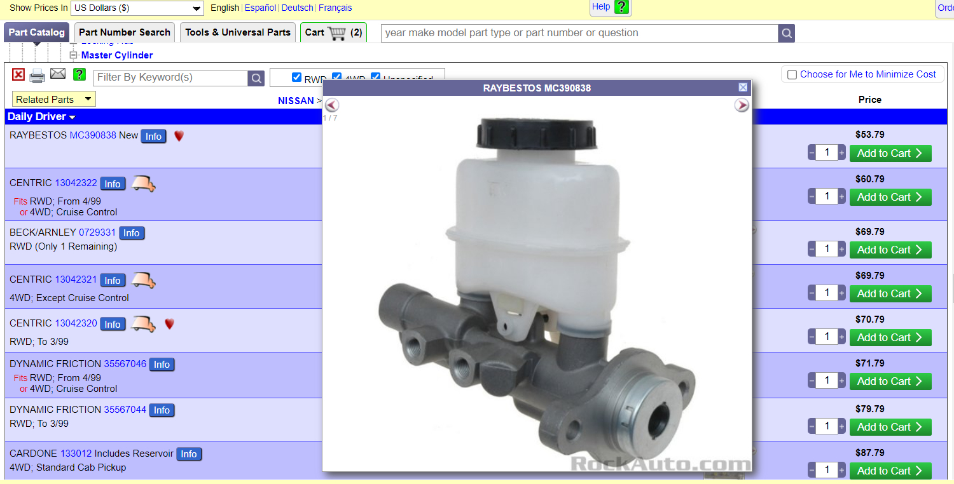
Task: Open CARDONE part number link 133012
Action: 76,454
